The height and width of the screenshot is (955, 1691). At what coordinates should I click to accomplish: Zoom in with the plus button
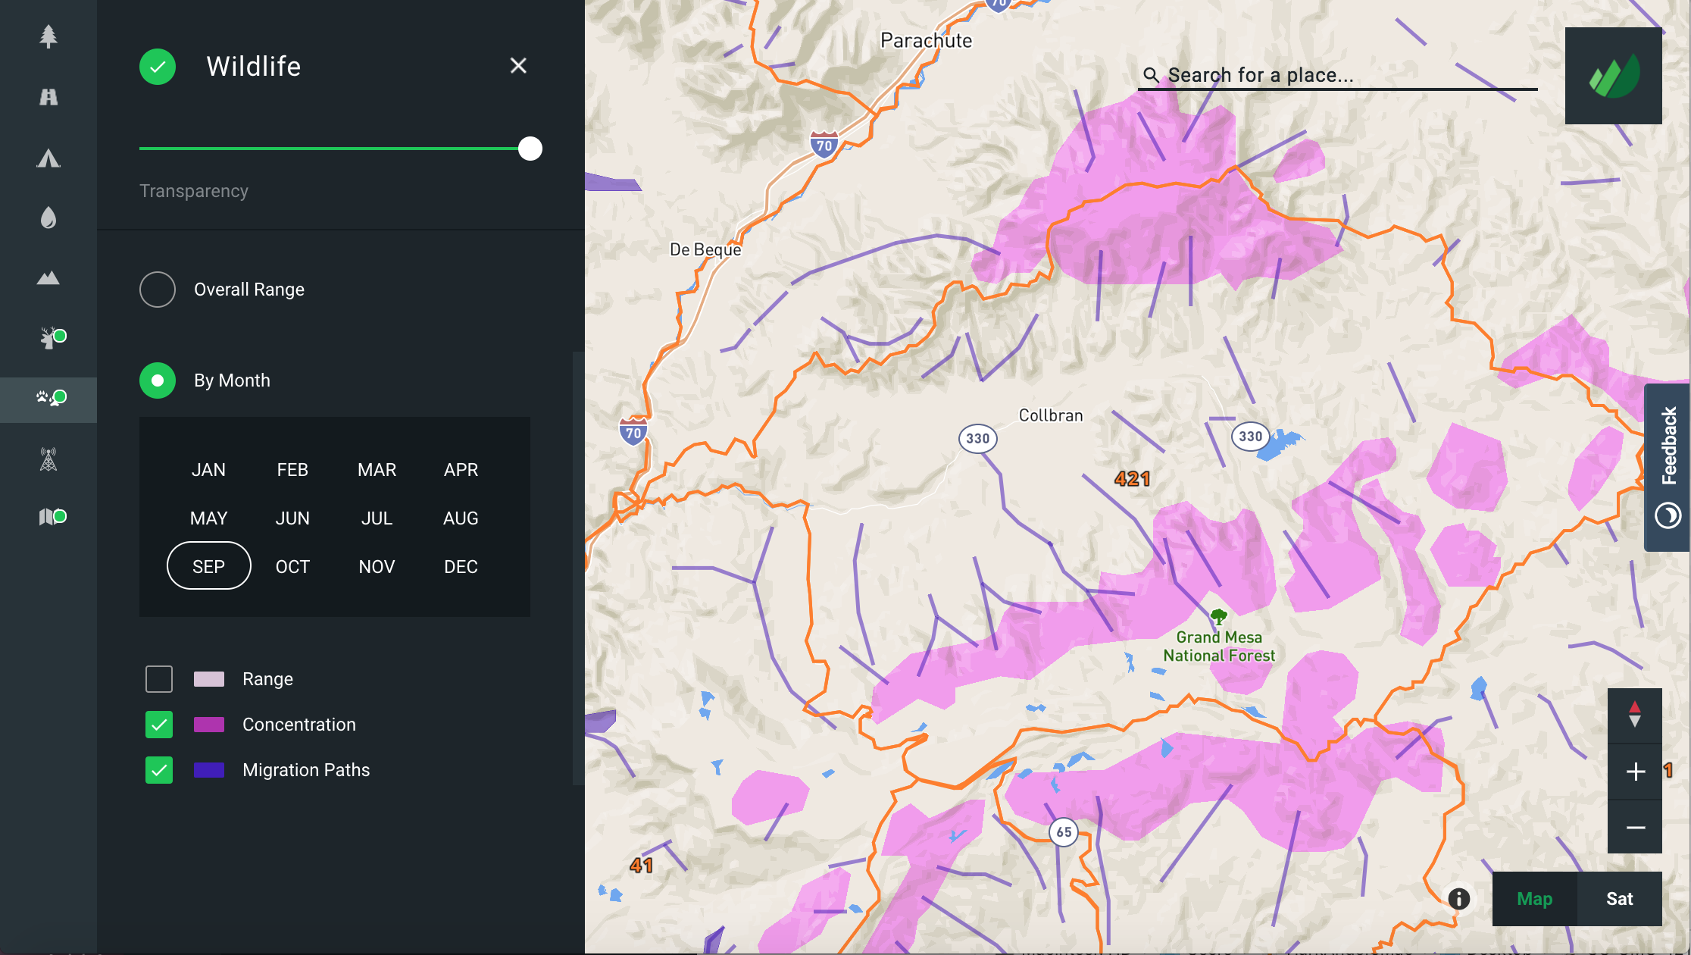tap(1635, 772)
